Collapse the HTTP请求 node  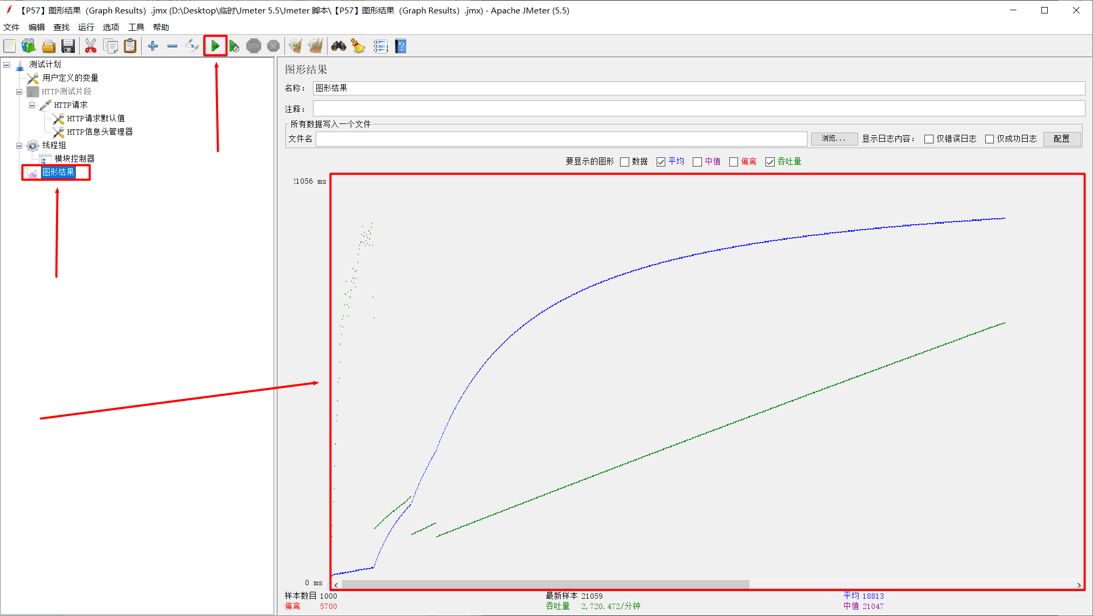tap(32, 105)
